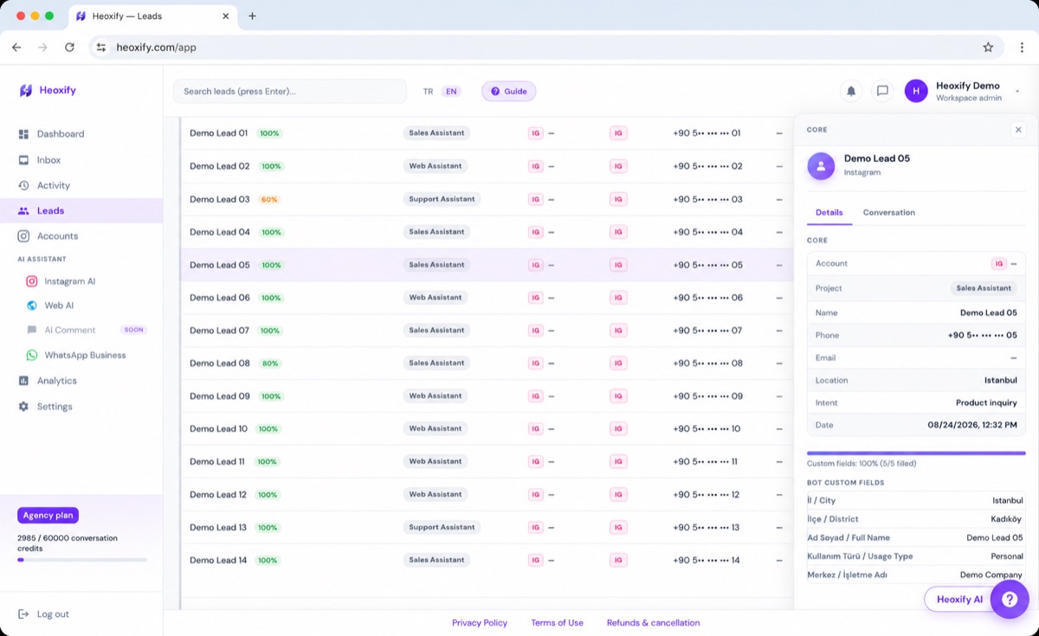The image size is (1039, 636).
Task: Click Sales Assistant tag on Demo Lead 14
Action: [436, 560]
